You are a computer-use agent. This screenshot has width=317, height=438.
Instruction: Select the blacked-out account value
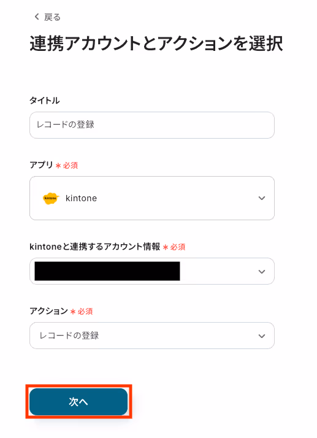pyautogui.click(x=107, y=271)
